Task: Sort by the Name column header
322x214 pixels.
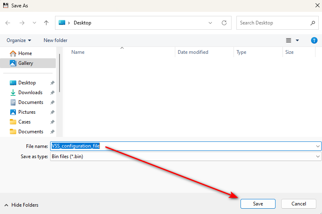Action: click(78, 52)
